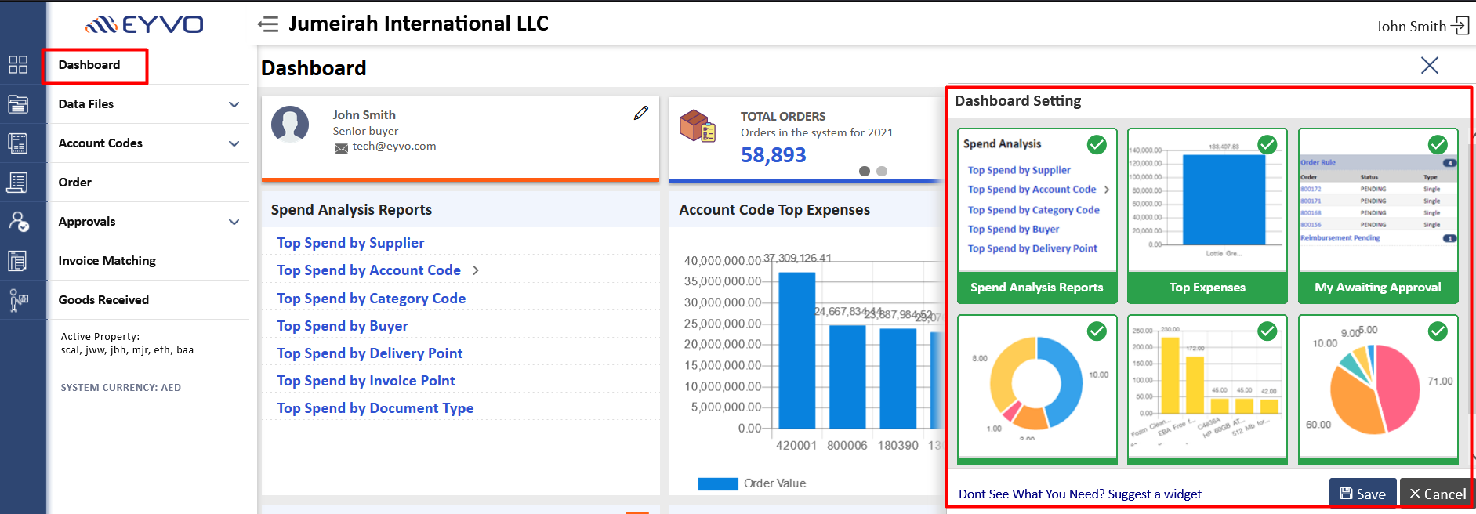Open the Top Spend by Account Code report
1476x514 pixels.
pos(368,270)
